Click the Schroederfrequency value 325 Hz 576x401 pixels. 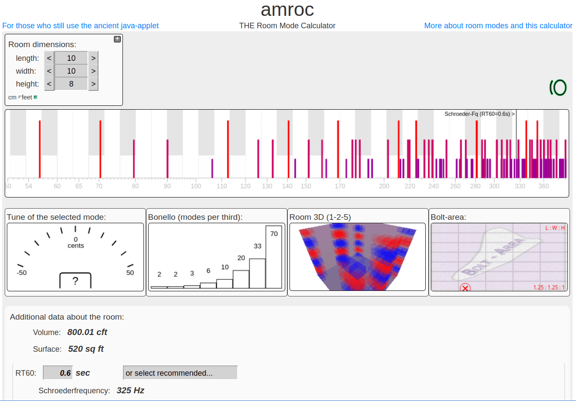(130, 390)
